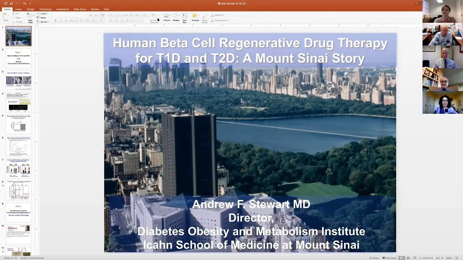
Task: Click the Format painter command
Action: click(18, 22)
